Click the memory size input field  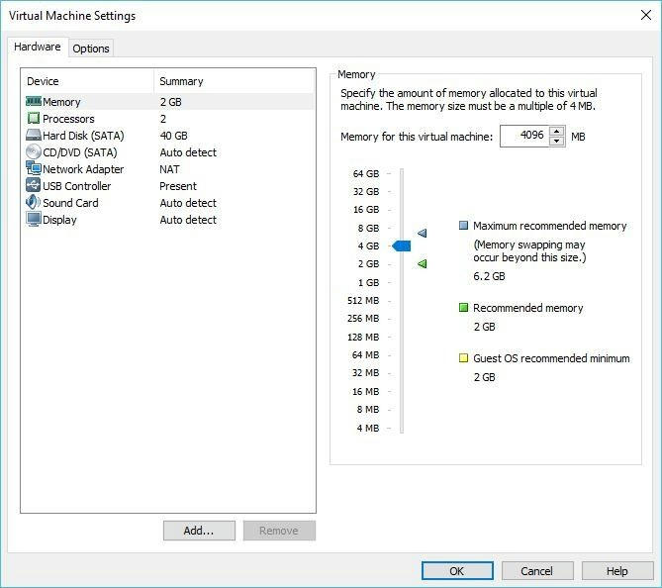(523, 136)
